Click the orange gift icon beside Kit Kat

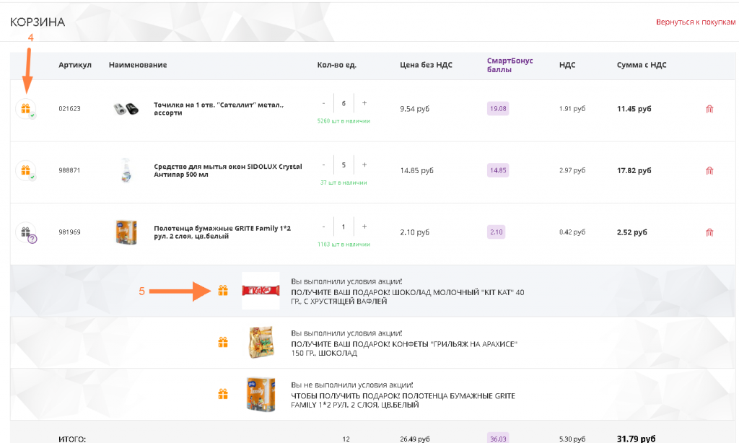coord(223,291)
